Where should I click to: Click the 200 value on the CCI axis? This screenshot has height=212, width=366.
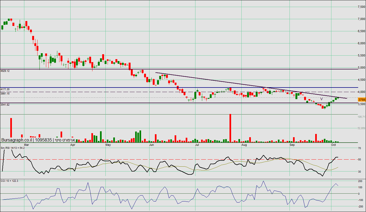[x=360, y=181]
